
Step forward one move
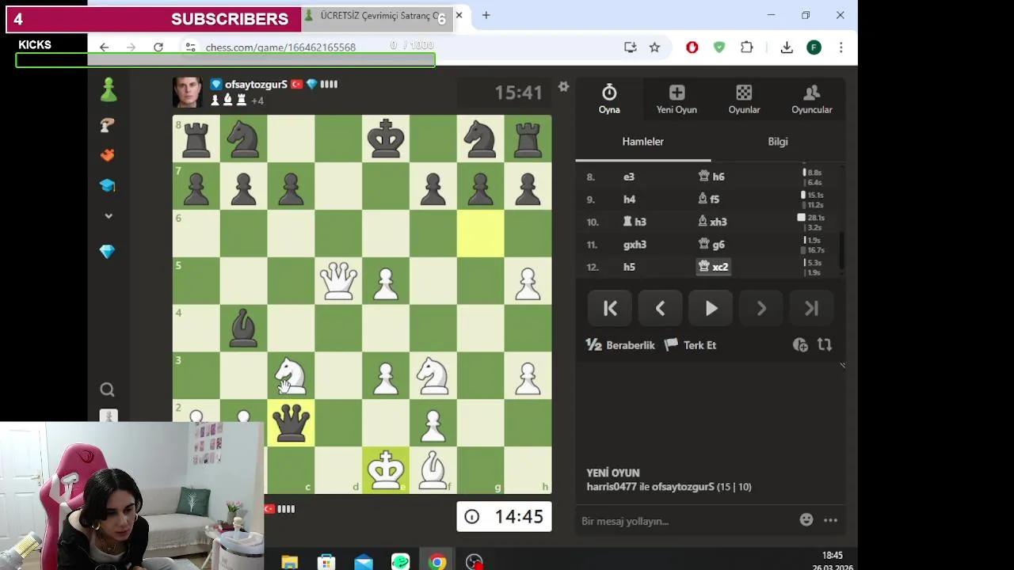[x=761, y=309]
